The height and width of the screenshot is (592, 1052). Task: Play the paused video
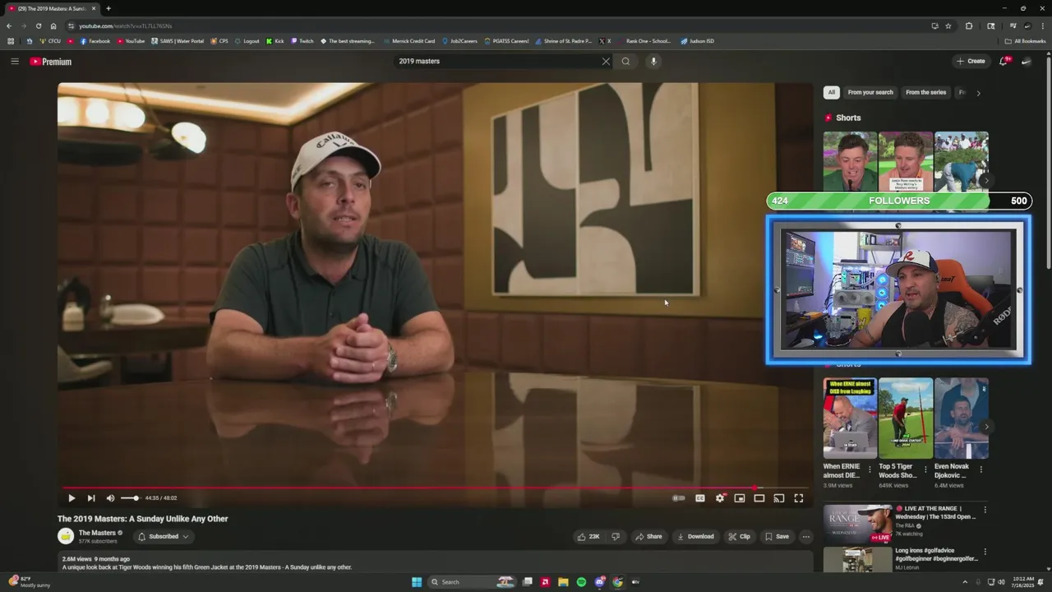72,497
